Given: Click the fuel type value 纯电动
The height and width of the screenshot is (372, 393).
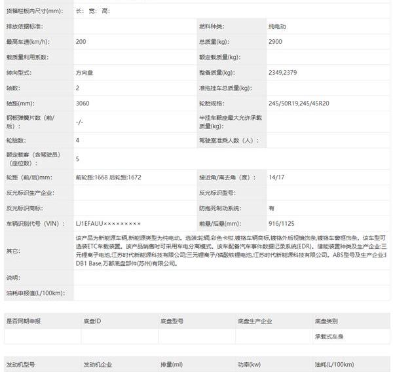Looking at the screenshot, I should click(x=277, y=26).
